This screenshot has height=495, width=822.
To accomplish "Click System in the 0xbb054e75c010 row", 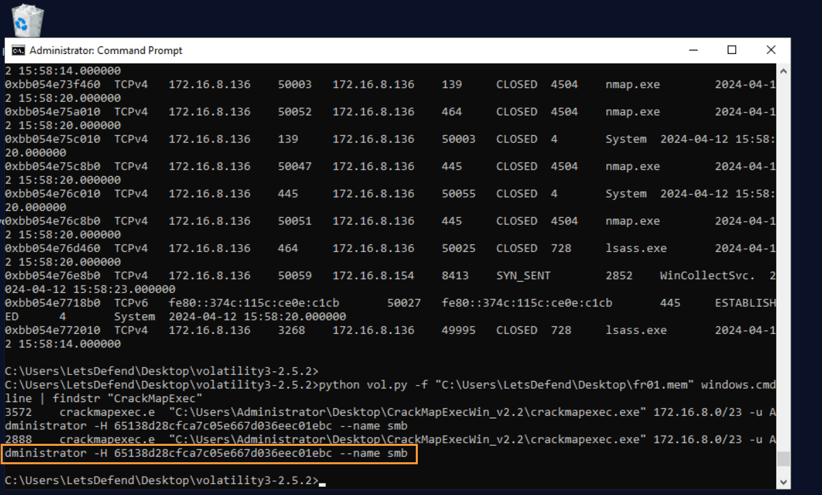I will 626,139.
